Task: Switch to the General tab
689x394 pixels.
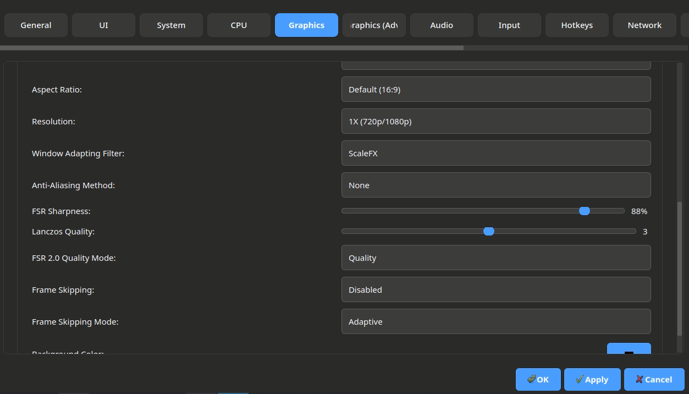Action: 36,25
